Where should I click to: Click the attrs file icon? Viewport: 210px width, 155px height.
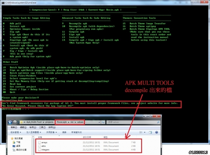(x=39, y=146)
